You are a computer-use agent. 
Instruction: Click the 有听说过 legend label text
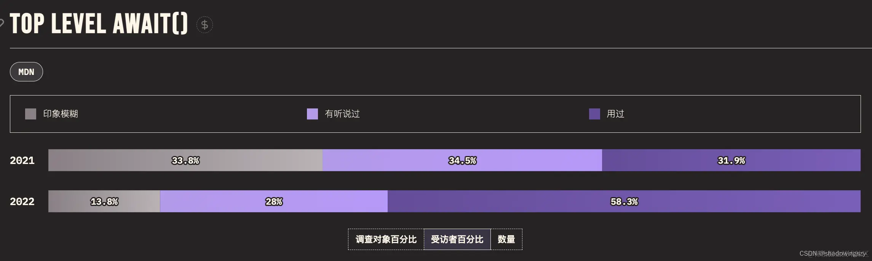tap(342, 114)
